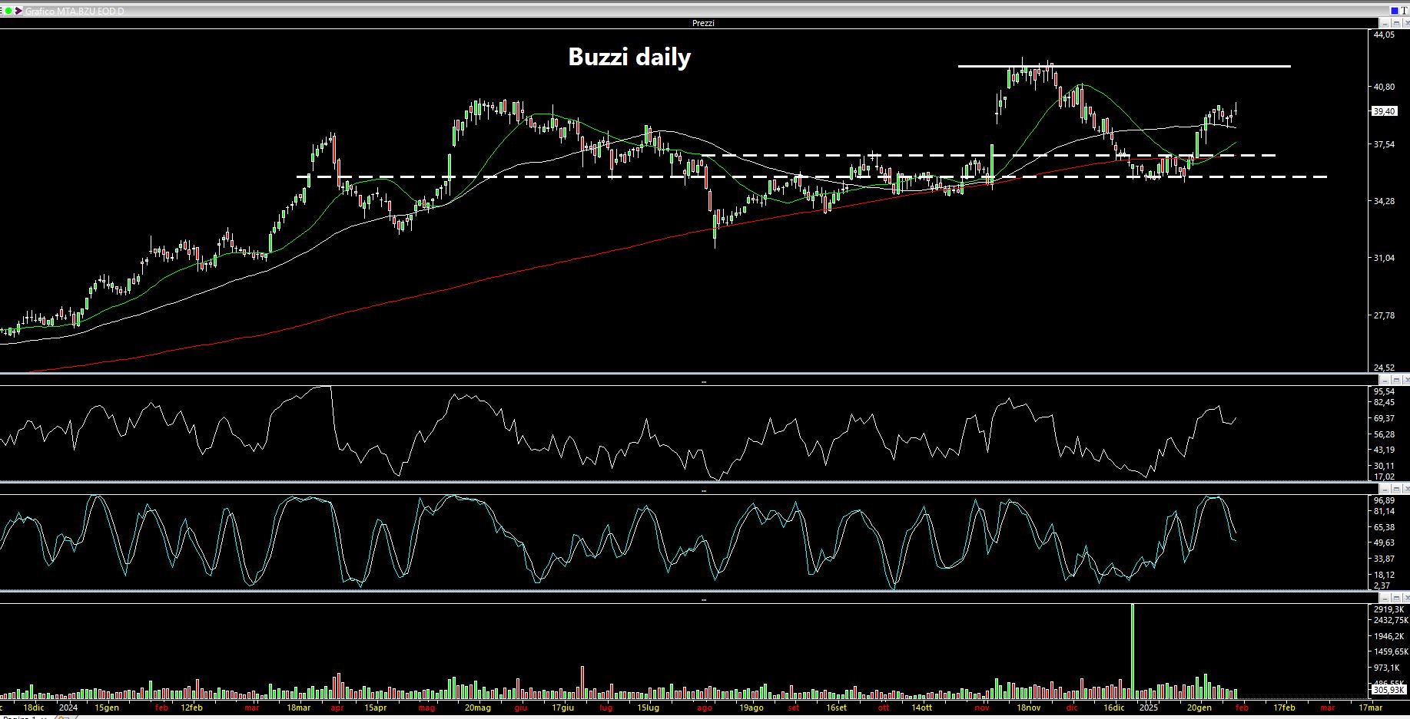This screenshot has width=1410, height=719.
Task: Click oscillator scale value 95,54
Action: coord(1384,391)
